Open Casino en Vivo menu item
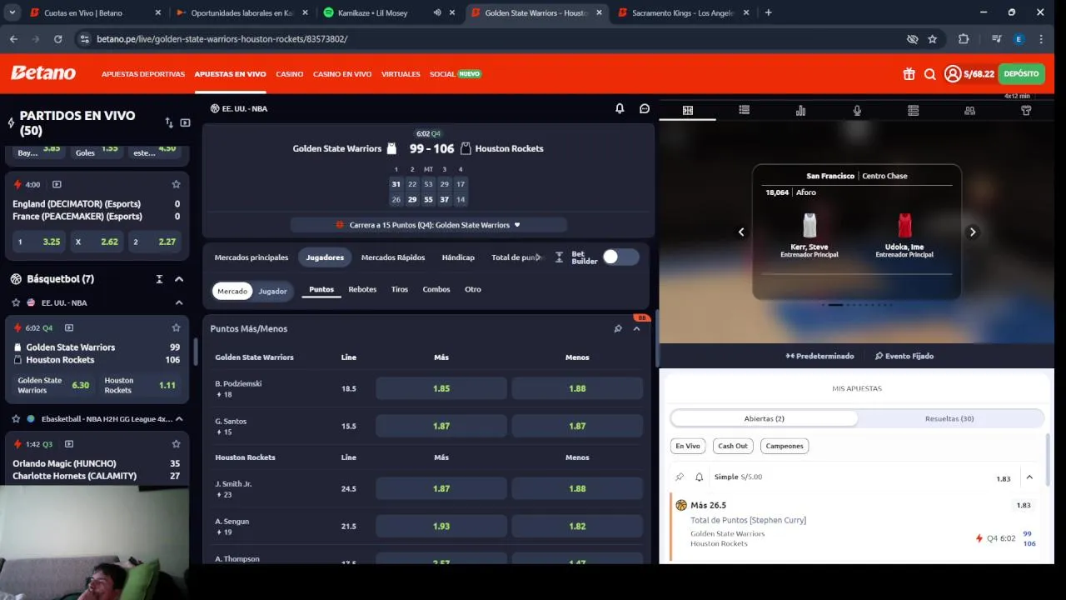The height and width of the screenshot is (600, 1066). click(342, 74)
